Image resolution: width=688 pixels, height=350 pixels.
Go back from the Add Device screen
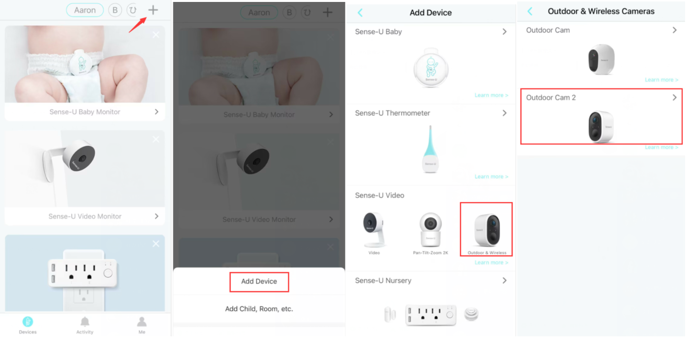[360, 13]
